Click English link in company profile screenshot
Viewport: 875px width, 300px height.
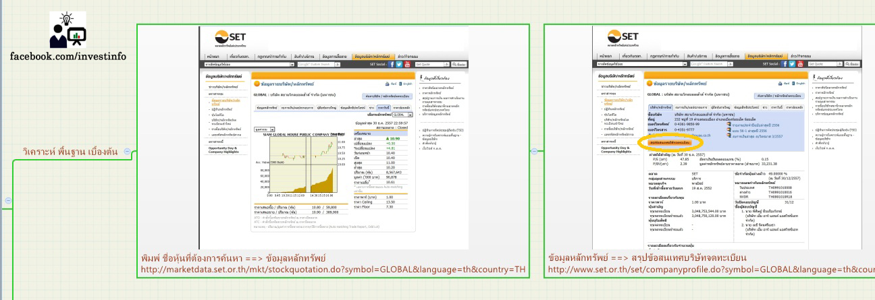798,84
